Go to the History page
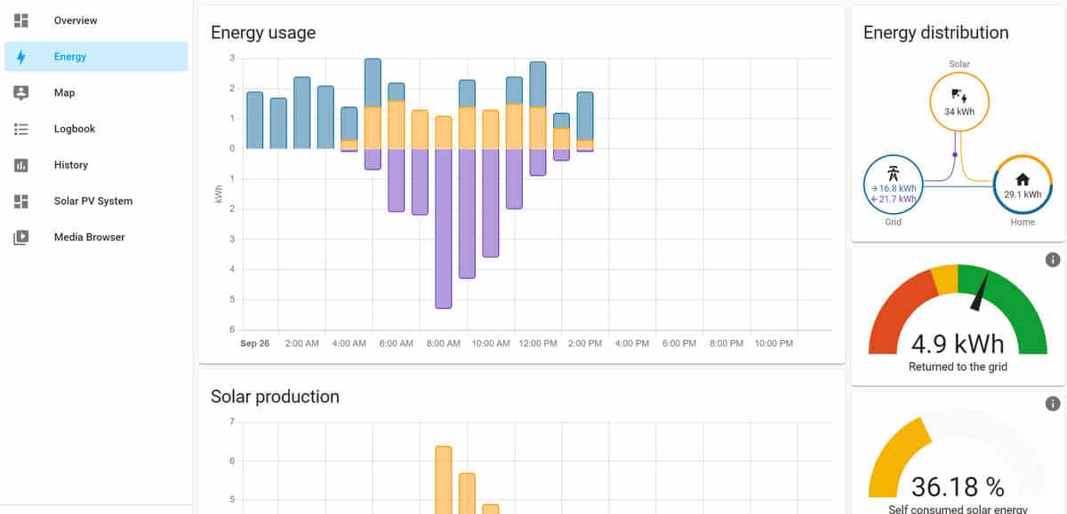 pyautogui.click(x=71, y=165)
